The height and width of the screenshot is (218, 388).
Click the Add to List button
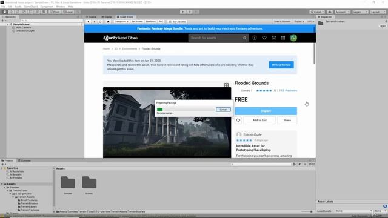[x=259, y=120]
